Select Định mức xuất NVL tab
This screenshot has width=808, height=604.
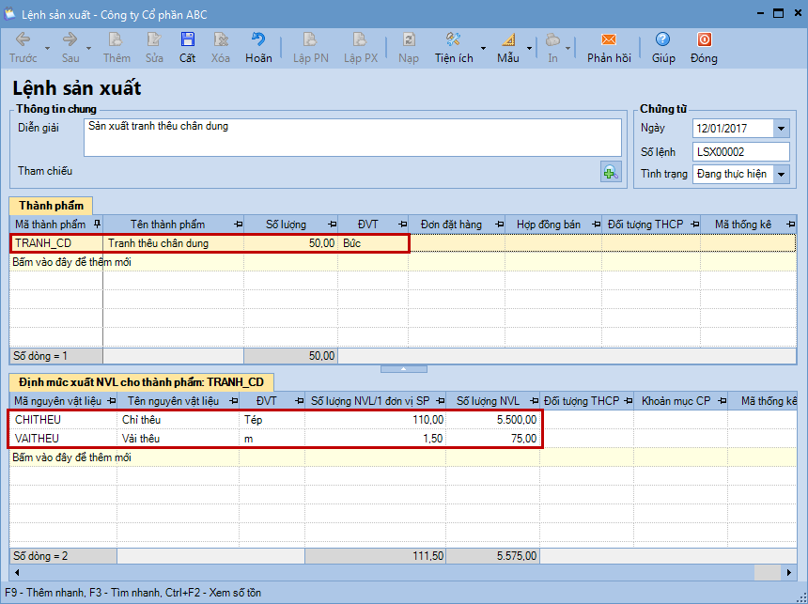pos(143,381)
